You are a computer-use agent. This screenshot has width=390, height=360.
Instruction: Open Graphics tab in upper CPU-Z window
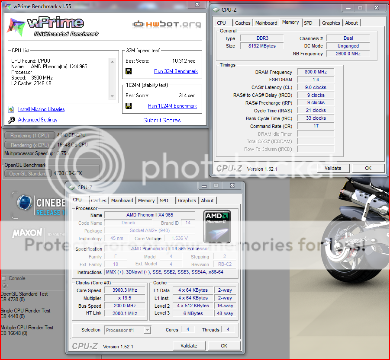[x=331, y=23]
